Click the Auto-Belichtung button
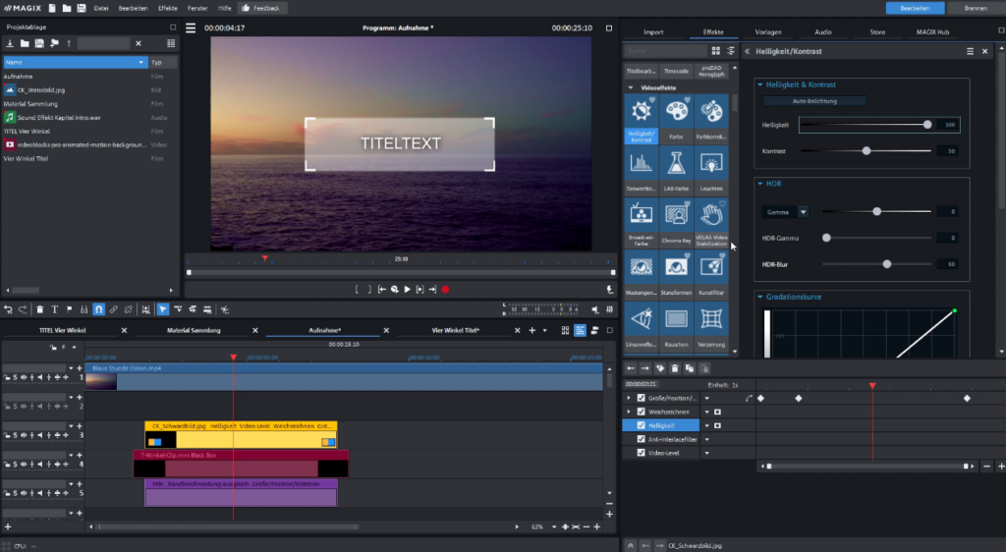Screen dimensions: 1006x552 click(x=814, y=101)
